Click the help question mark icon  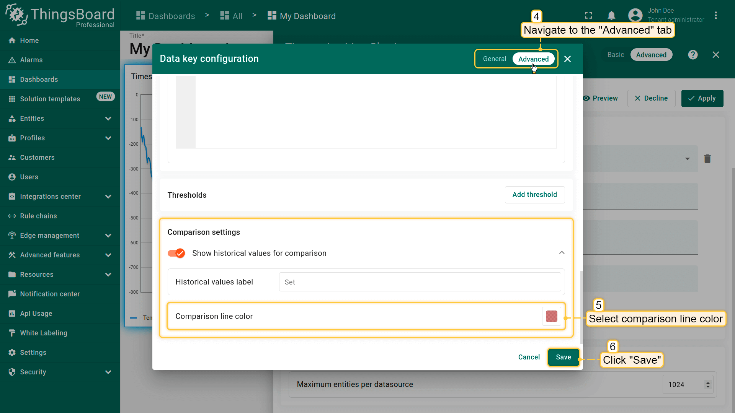point(693,55)
